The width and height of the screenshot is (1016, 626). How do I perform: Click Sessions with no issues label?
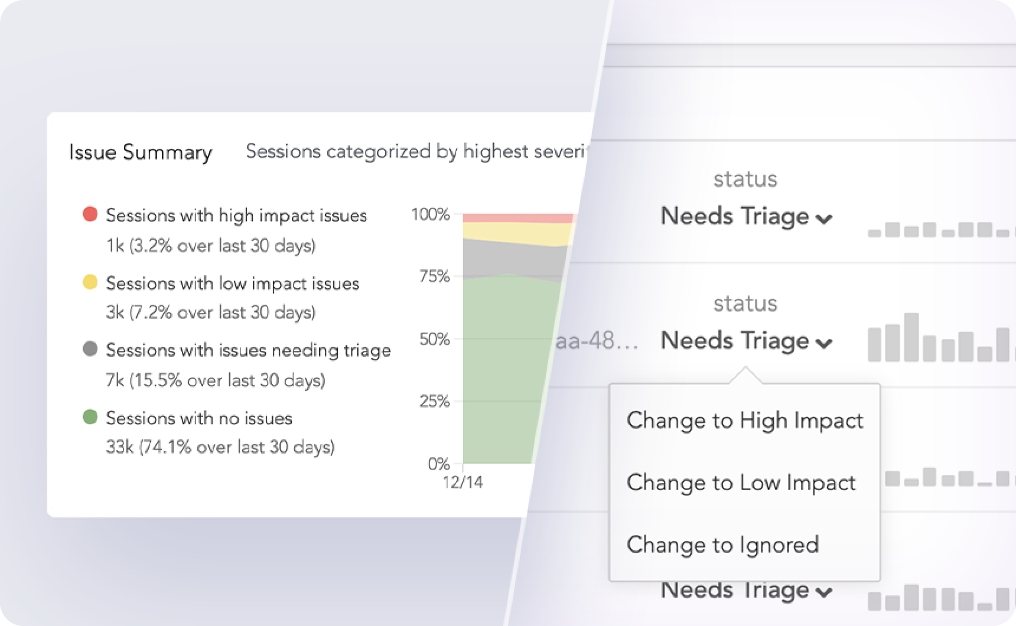[199, 418]
